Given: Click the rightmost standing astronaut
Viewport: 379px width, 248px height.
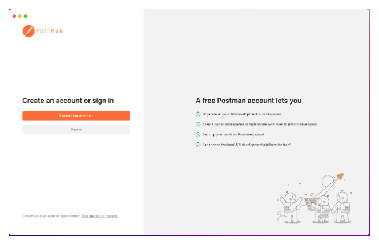Looking at the screenshot, I should [342, 207].
